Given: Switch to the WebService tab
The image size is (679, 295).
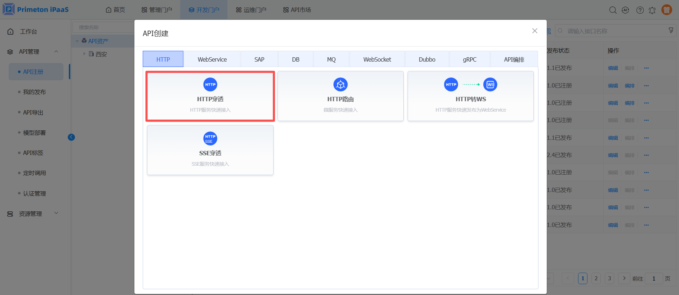Looking at the screenshot, I should (x=212, y=59).
